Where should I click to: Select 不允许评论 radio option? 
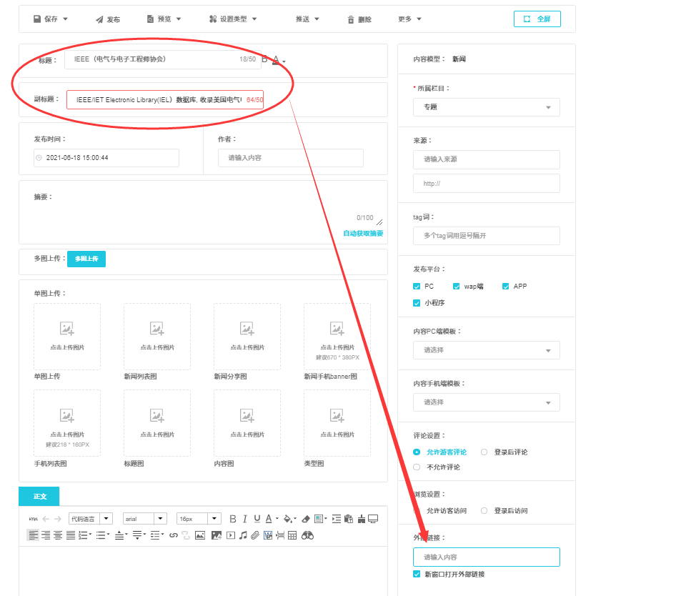point(417,467)
